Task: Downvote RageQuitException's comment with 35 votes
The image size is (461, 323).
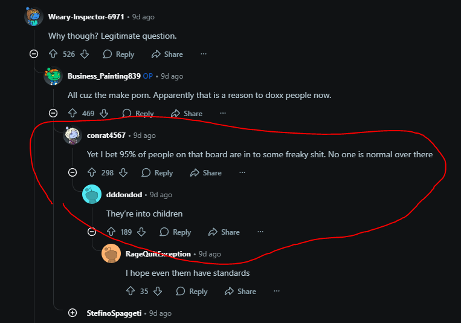Action: [158, 292]
